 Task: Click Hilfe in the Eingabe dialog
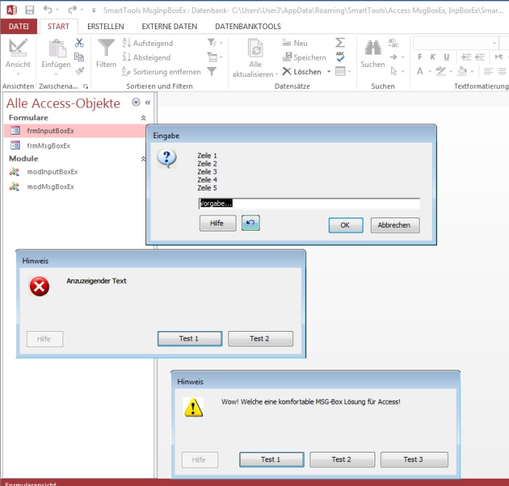[x=217, y=223]
